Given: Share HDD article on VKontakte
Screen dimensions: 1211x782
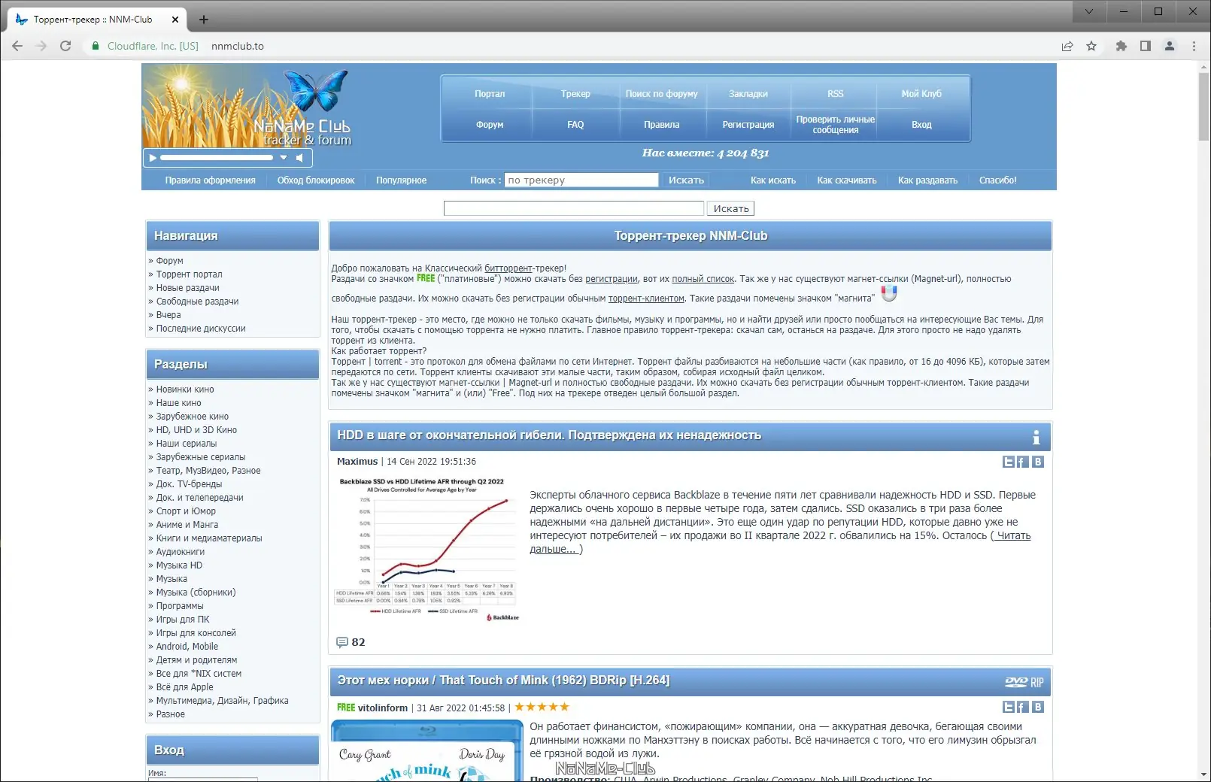Looking at the screenshot, I should 1038,462.
